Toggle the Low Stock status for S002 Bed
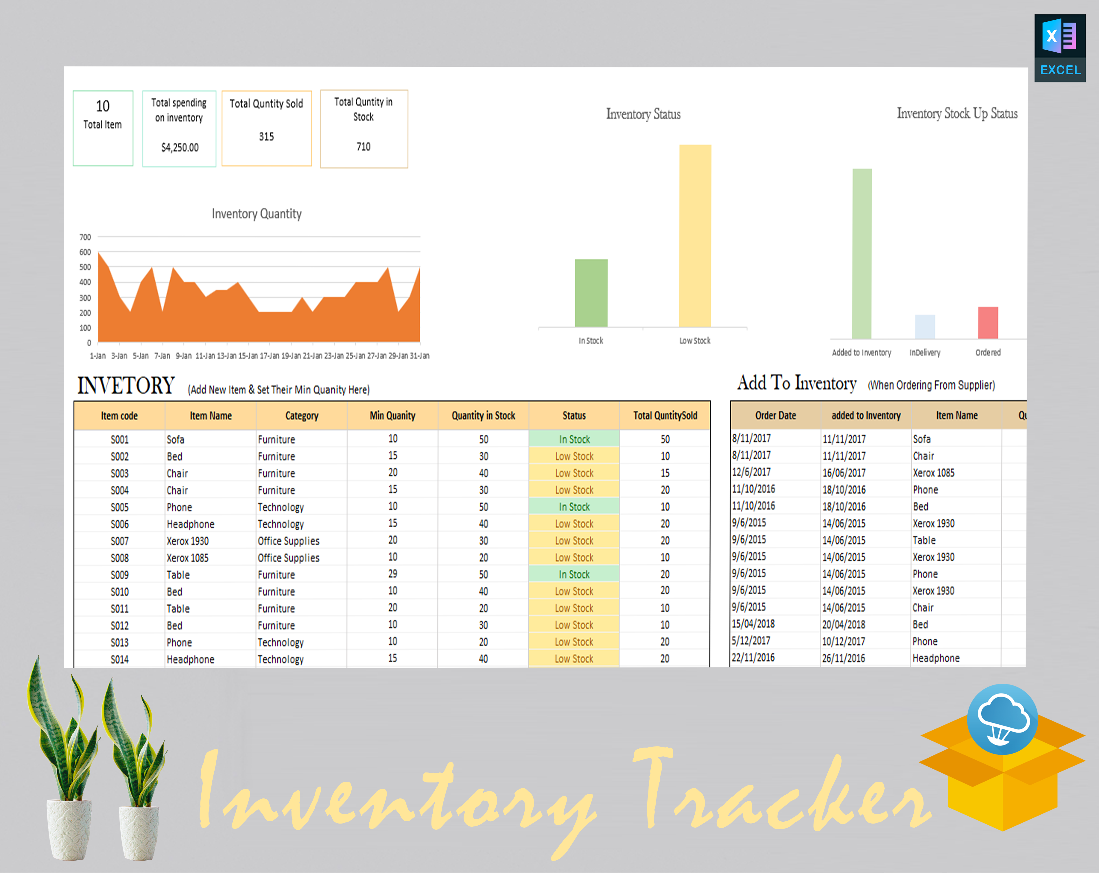The height and width of the screenshot is (873, 1099). coord(574,456)
